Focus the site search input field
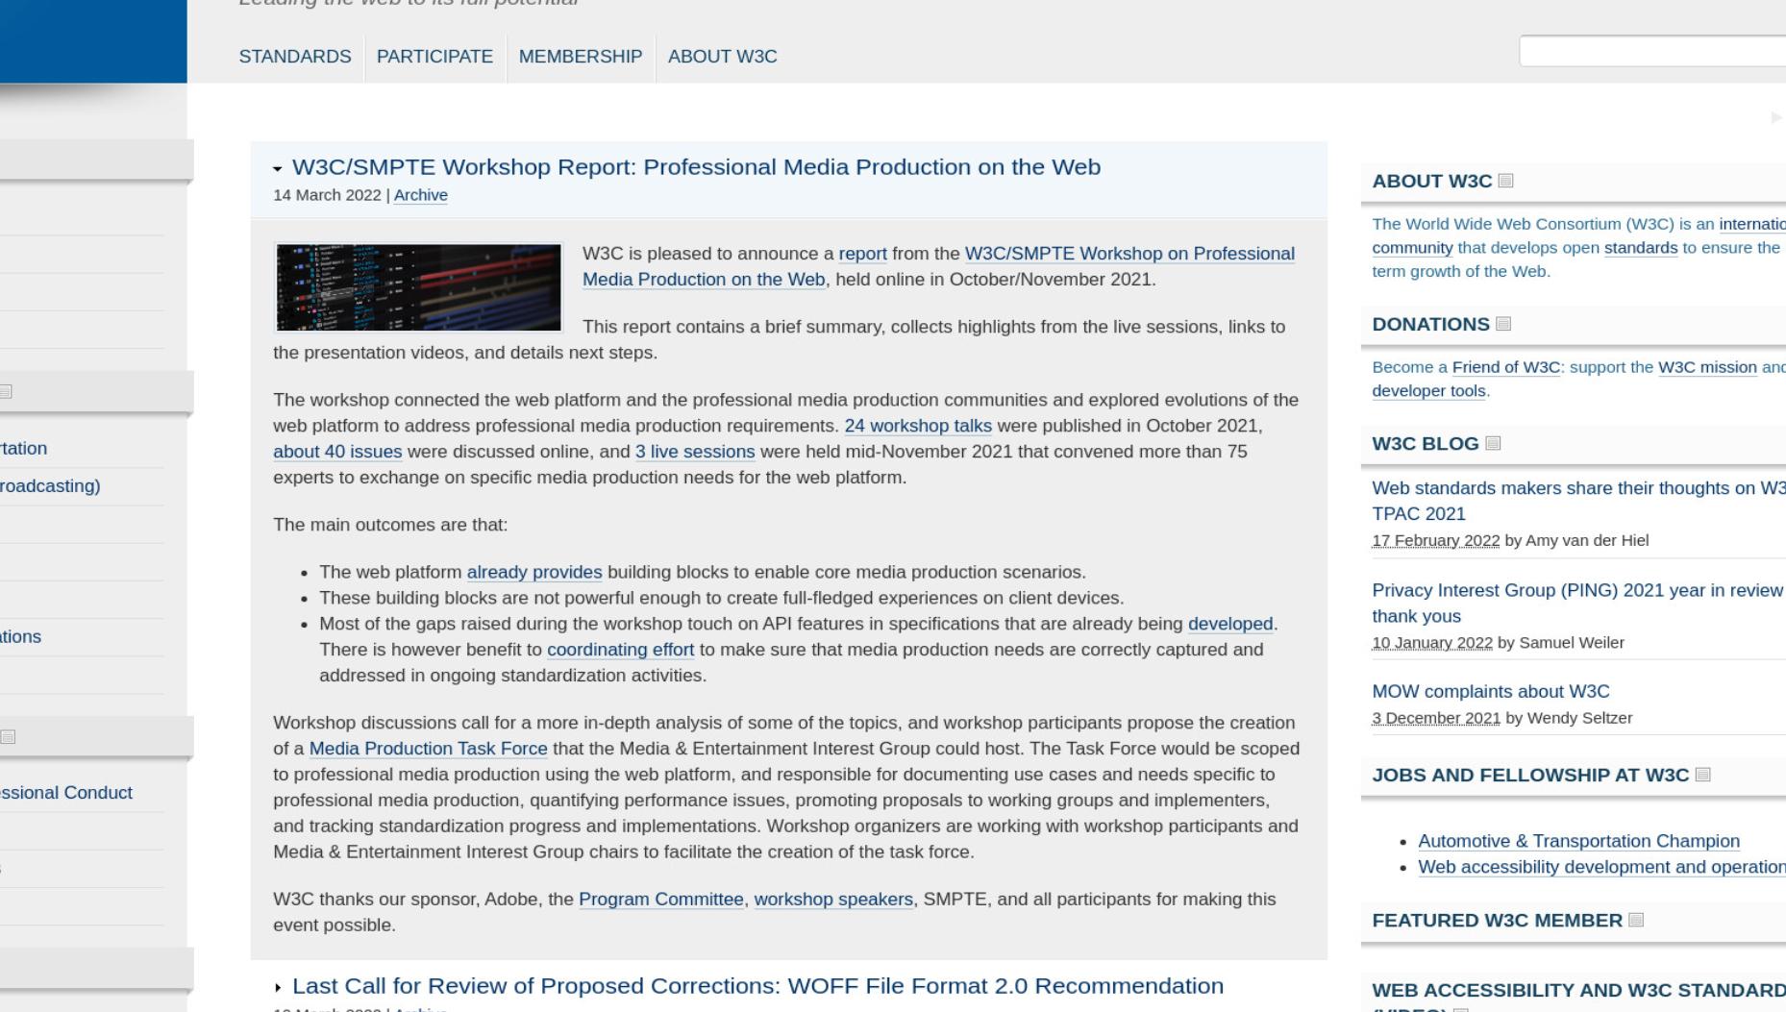Viewport: 1786px width, 1012px height. [1652, 51]
